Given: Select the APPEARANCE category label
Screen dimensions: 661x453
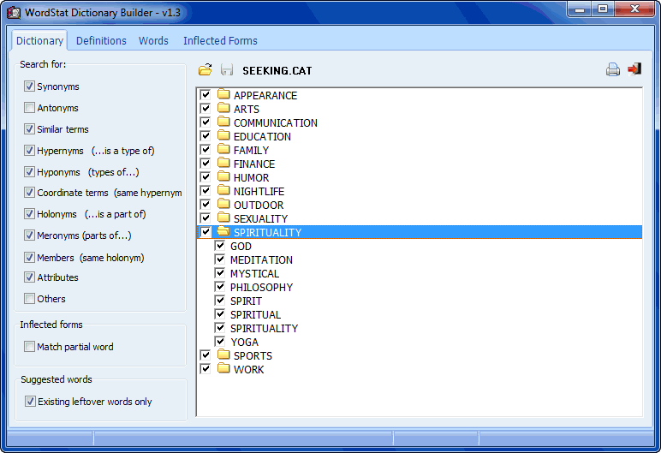Looking at the screenshot, I should (x=265, y=96).
